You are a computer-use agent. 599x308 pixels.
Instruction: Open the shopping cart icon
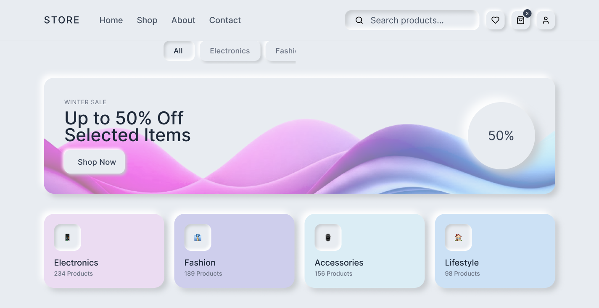(x=520, y=20)
